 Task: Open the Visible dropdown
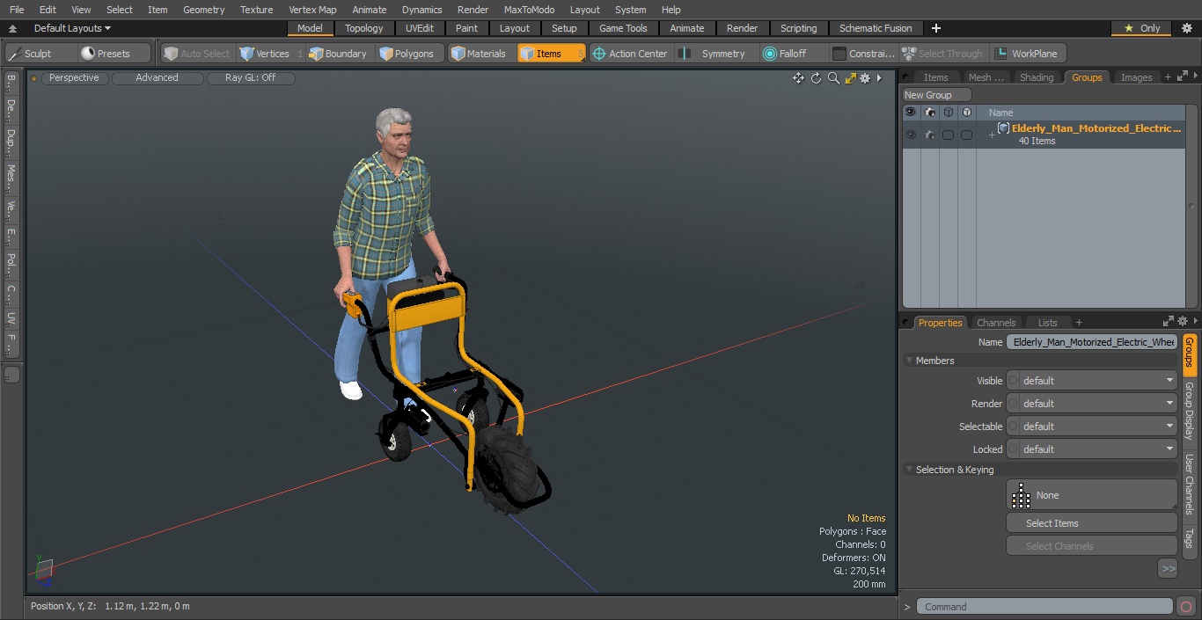click(x=1091, y=381)
